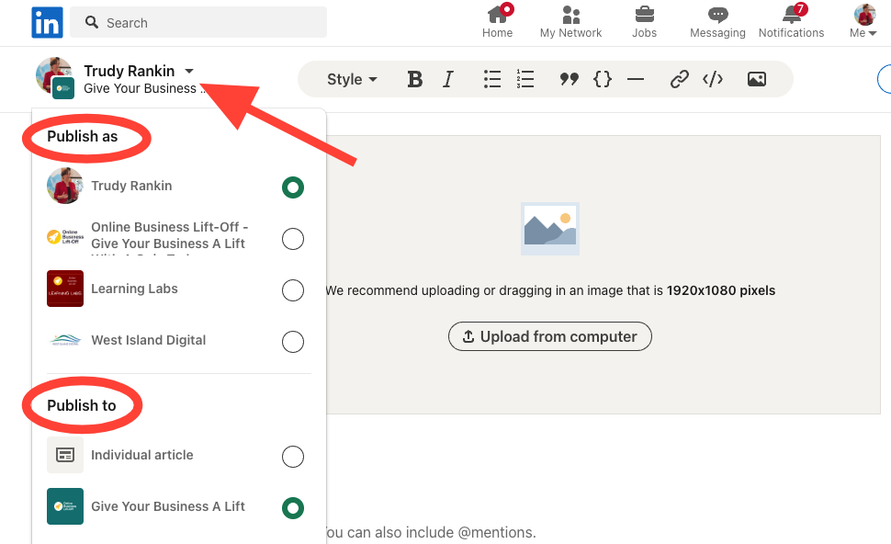
Task: Collapse the Trudy Rankin publish dropdown
Action: [x=189, y=71]
